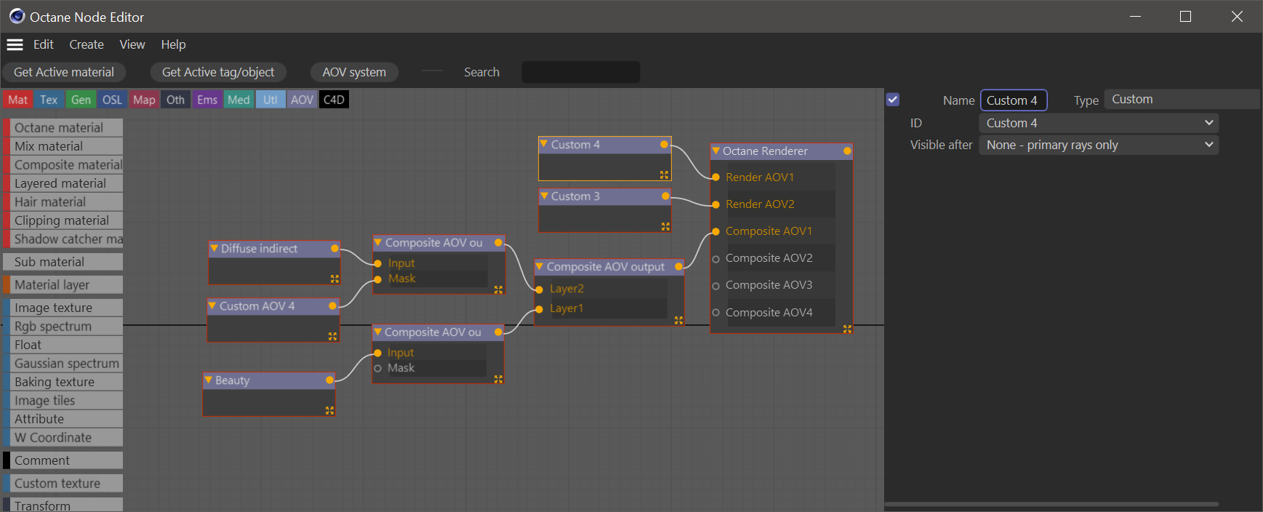Toggle Oth node filter

pyautogui.click(x=175, y=100)
